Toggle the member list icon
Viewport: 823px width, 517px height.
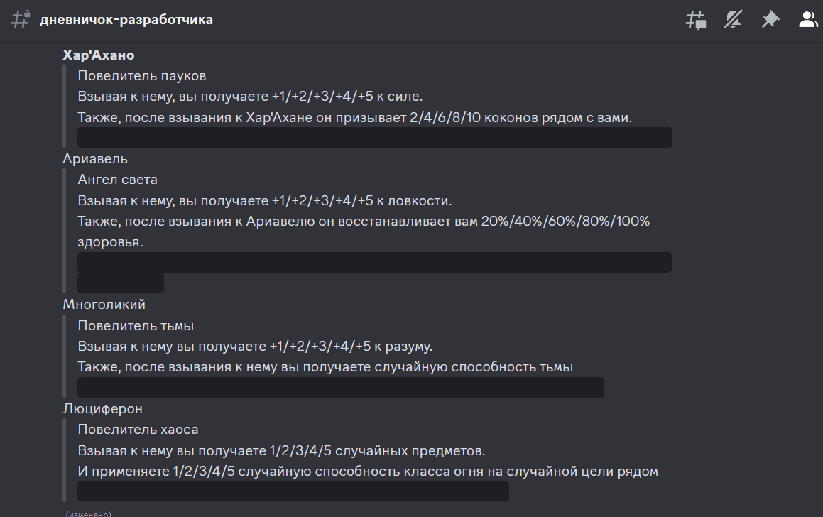point(808,20)
